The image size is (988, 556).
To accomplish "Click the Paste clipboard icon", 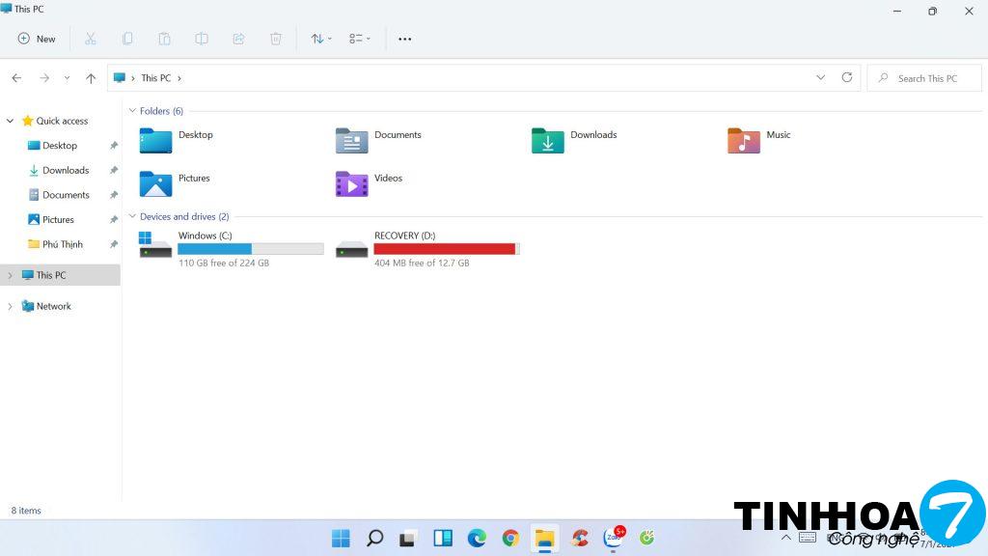I will pos(164,39).
